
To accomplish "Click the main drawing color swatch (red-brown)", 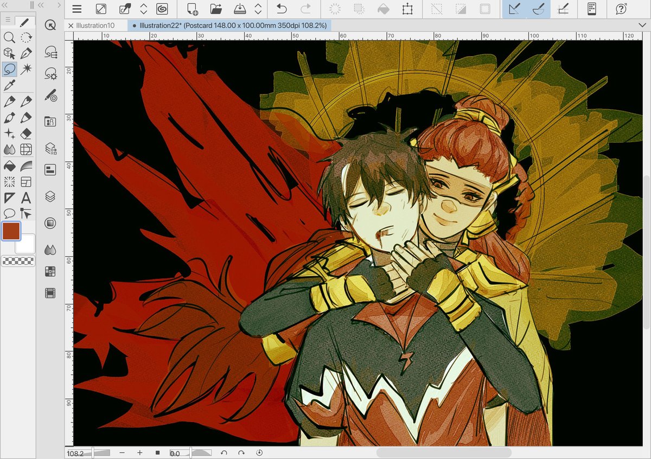I will tap(11, 231).
